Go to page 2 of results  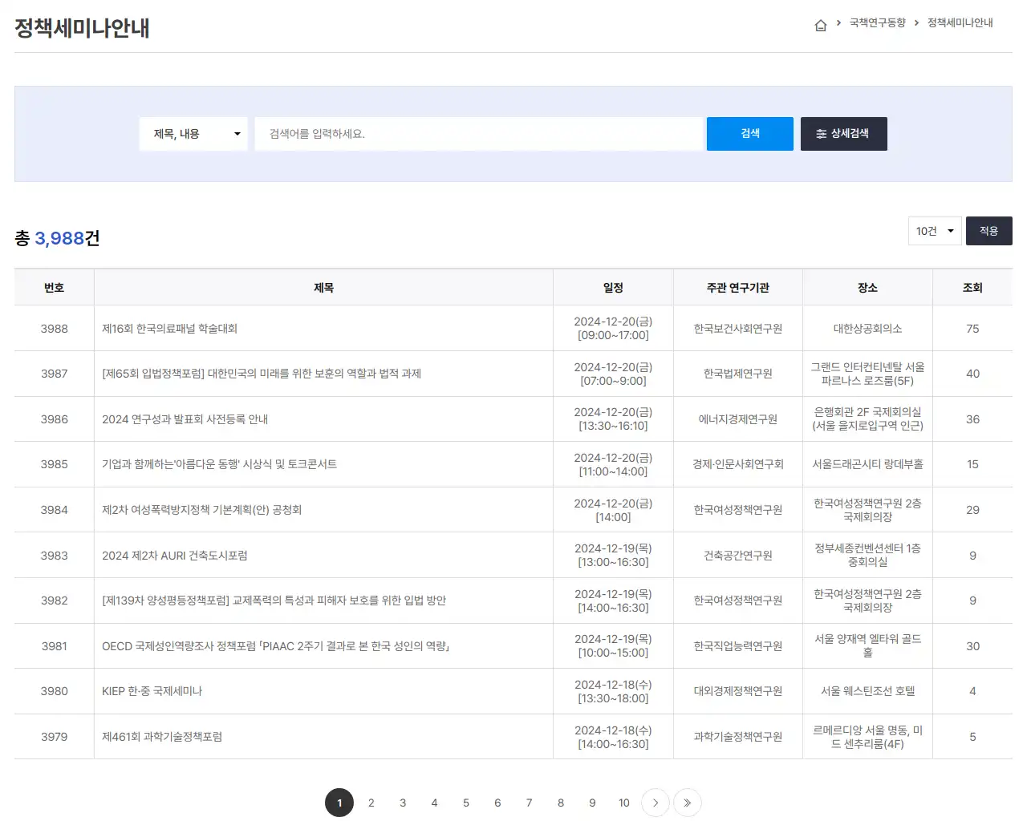[371, 802]
